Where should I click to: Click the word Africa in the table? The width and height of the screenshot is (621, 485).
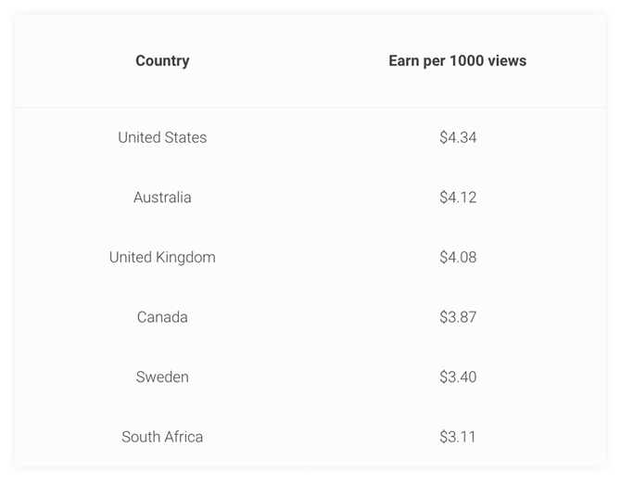184,437
